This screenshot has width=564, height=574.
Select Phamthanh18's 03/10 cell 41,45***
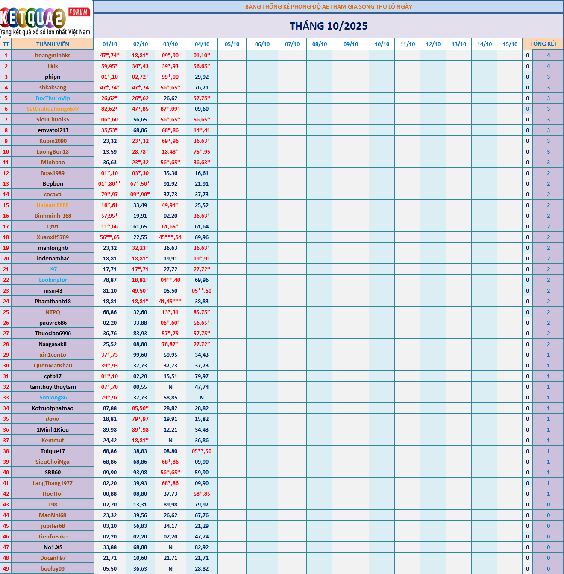coord(170,301)
